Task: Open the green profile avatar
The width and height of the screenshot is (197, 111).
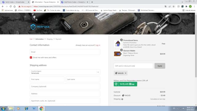Action: (190, 6)
